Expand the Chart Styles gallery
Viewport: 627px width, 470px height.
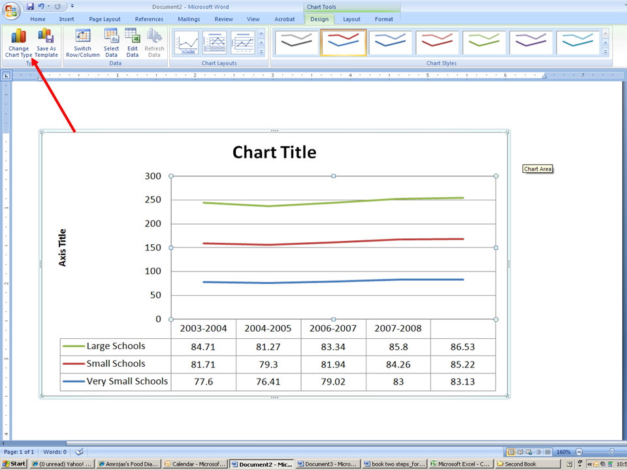tap(605, 52)
